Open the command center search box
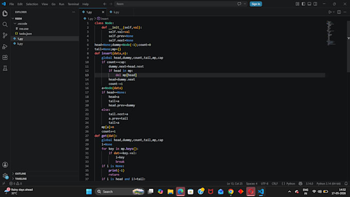350x197 pixels. click(175, 4)
